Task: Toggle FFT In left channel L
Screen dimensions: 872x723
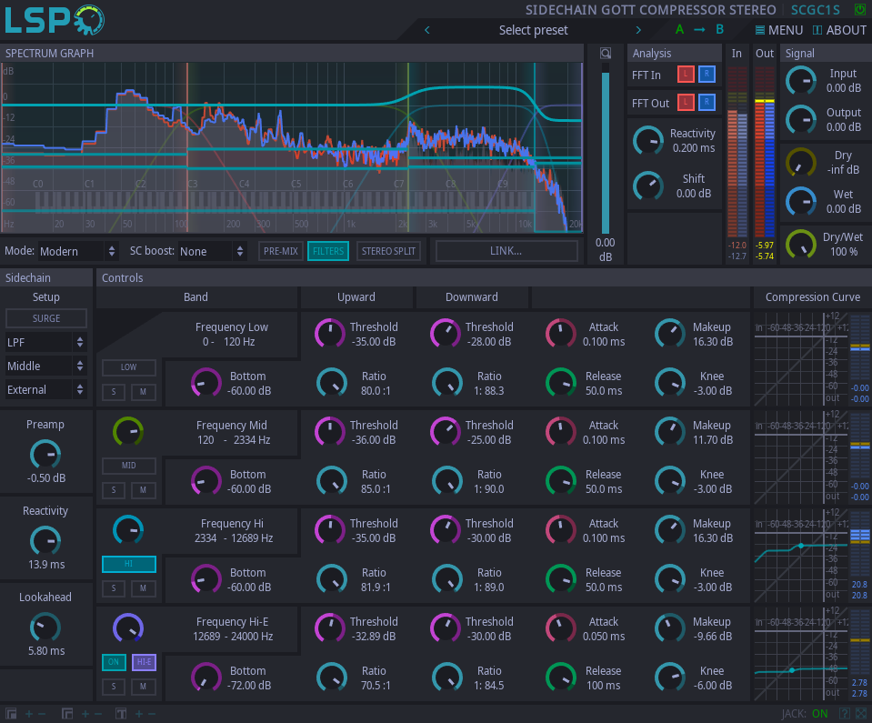Action: 686,75
